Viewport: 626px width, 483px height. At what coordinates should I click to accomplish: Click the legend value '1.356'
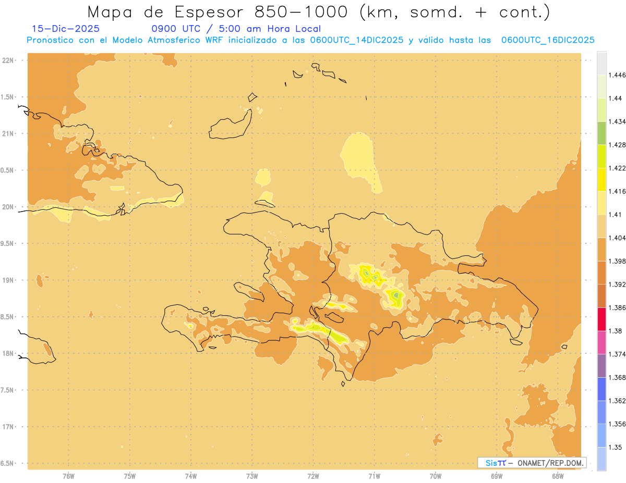coord(618,424)
